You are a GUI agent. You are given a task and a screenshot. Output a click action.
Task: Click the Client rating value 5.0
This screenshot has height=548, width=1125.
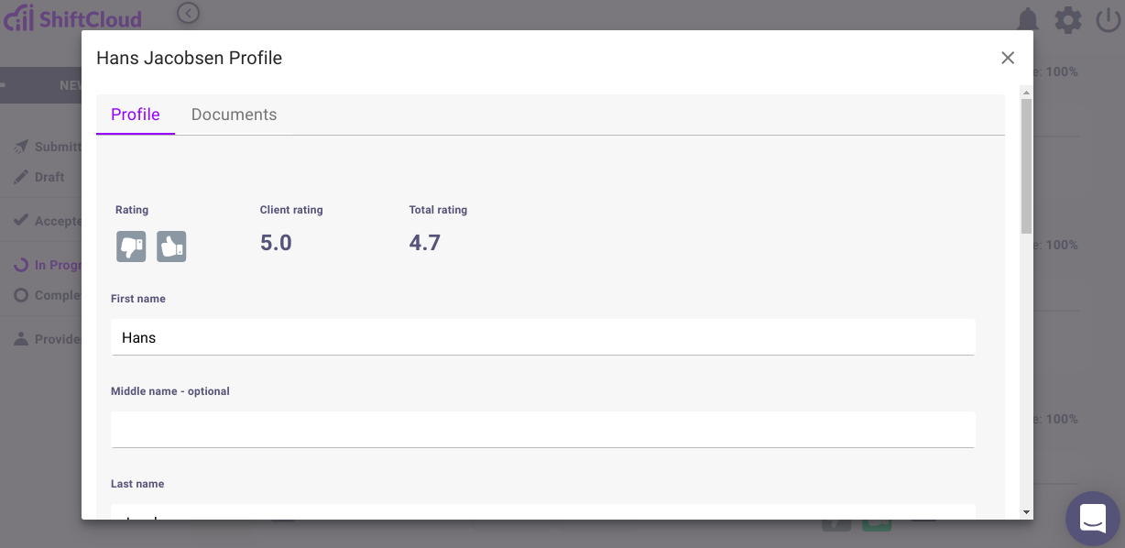[276, 243]
